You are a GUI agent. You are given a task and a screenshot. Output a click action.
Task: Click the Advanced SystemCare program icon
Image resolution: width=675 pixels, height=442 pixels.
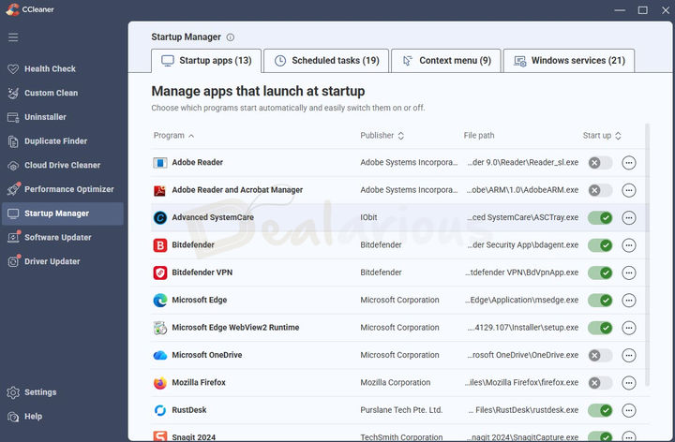coord(160,217)
